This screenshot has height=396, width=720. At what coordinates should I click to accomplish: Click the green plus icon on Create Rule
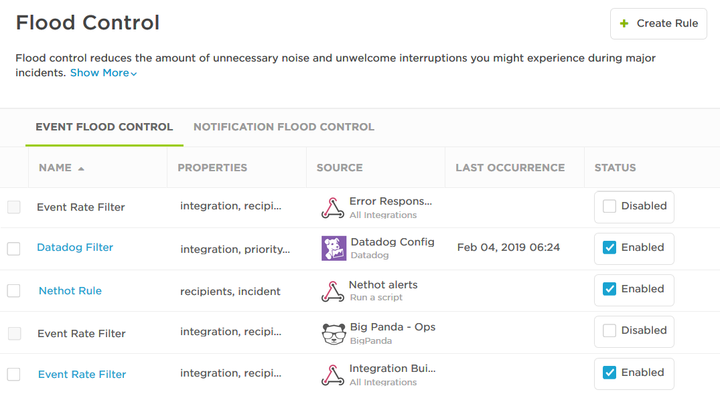pyautogui.click(x=624, y=23)
